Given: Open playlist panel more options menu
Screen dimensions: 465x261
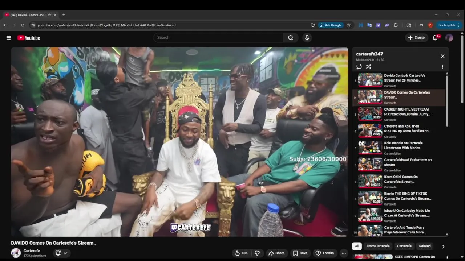Looking at the screenshot, I should [x=442, y=67].
